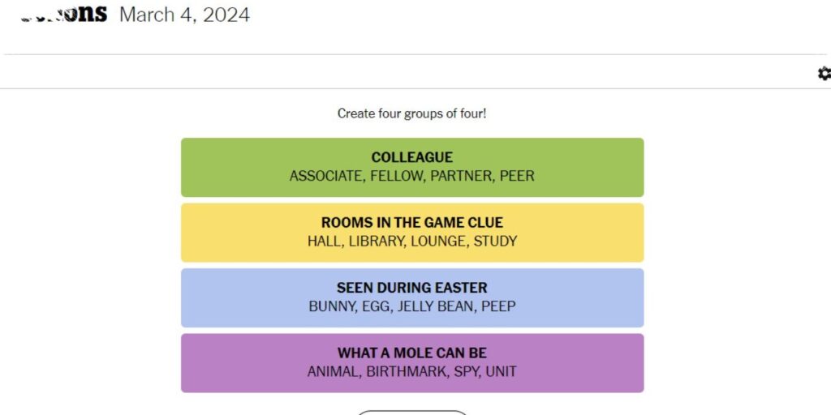Click the ROOMS IN THE GAME CLUE heading

pos(411,222)
